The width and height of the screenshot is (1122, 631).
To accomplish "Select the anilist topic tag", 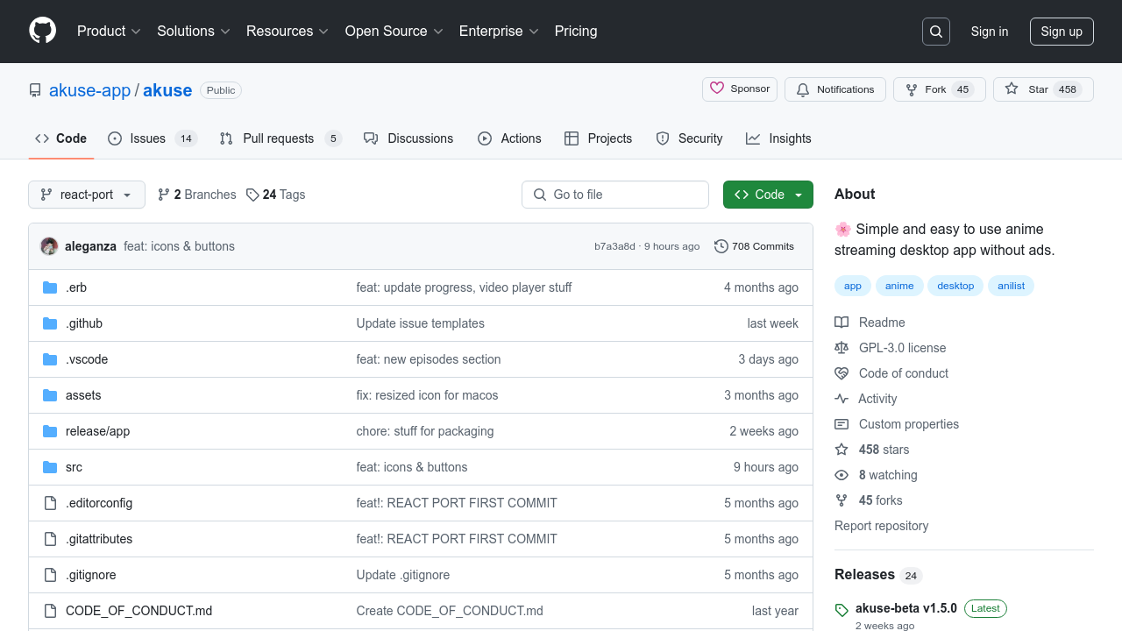I will pyautogui.click(x=1011, y=286).
